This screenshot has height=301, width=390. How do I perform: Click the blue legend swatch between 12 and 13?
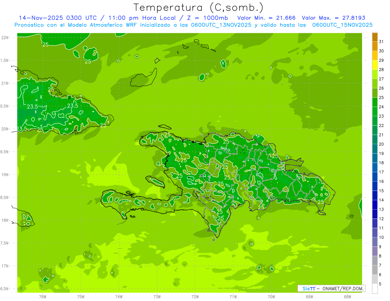375,214
